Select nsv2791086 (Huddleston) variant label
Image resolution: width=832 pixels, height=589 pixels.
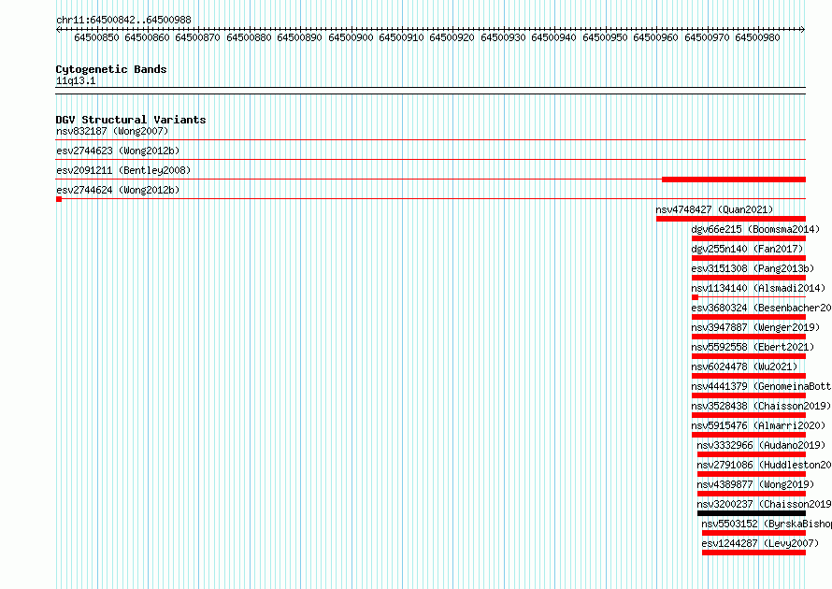(764, 465)
